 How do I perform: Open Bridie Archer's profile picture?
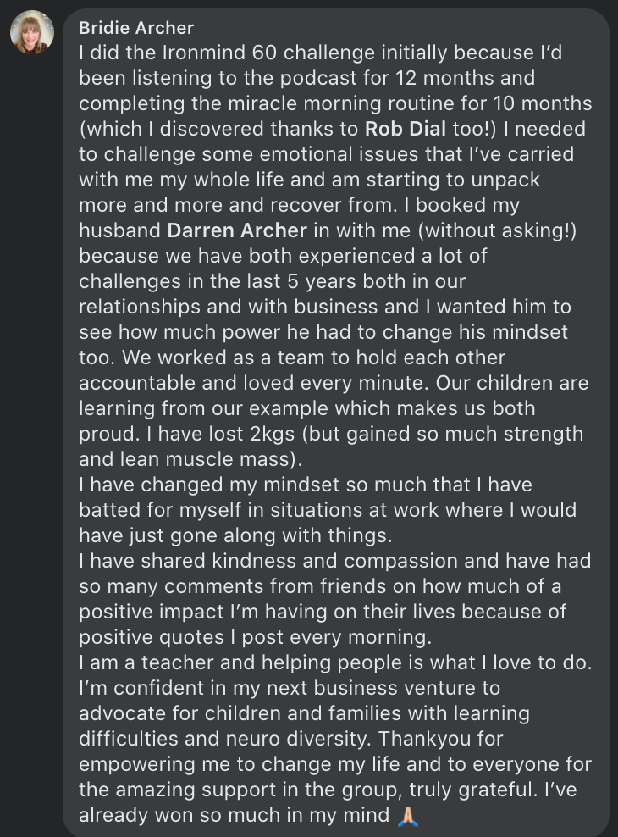tap(31, 32)
